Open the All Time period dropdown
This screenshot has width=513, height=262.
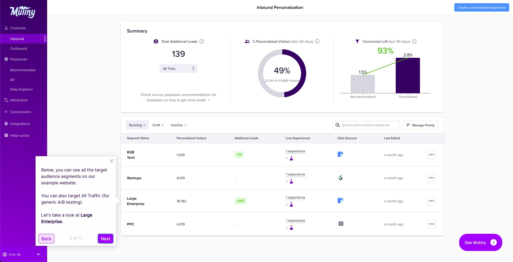(x=178, y=69)
